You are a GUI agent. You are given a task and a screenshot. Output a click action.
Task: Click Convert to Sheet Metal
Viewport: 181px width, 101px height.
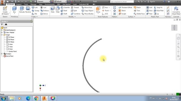click(176, 10)
